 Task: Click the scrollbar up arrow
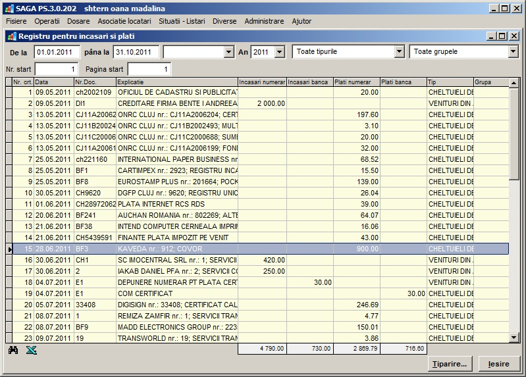click(x=513, y=82)
